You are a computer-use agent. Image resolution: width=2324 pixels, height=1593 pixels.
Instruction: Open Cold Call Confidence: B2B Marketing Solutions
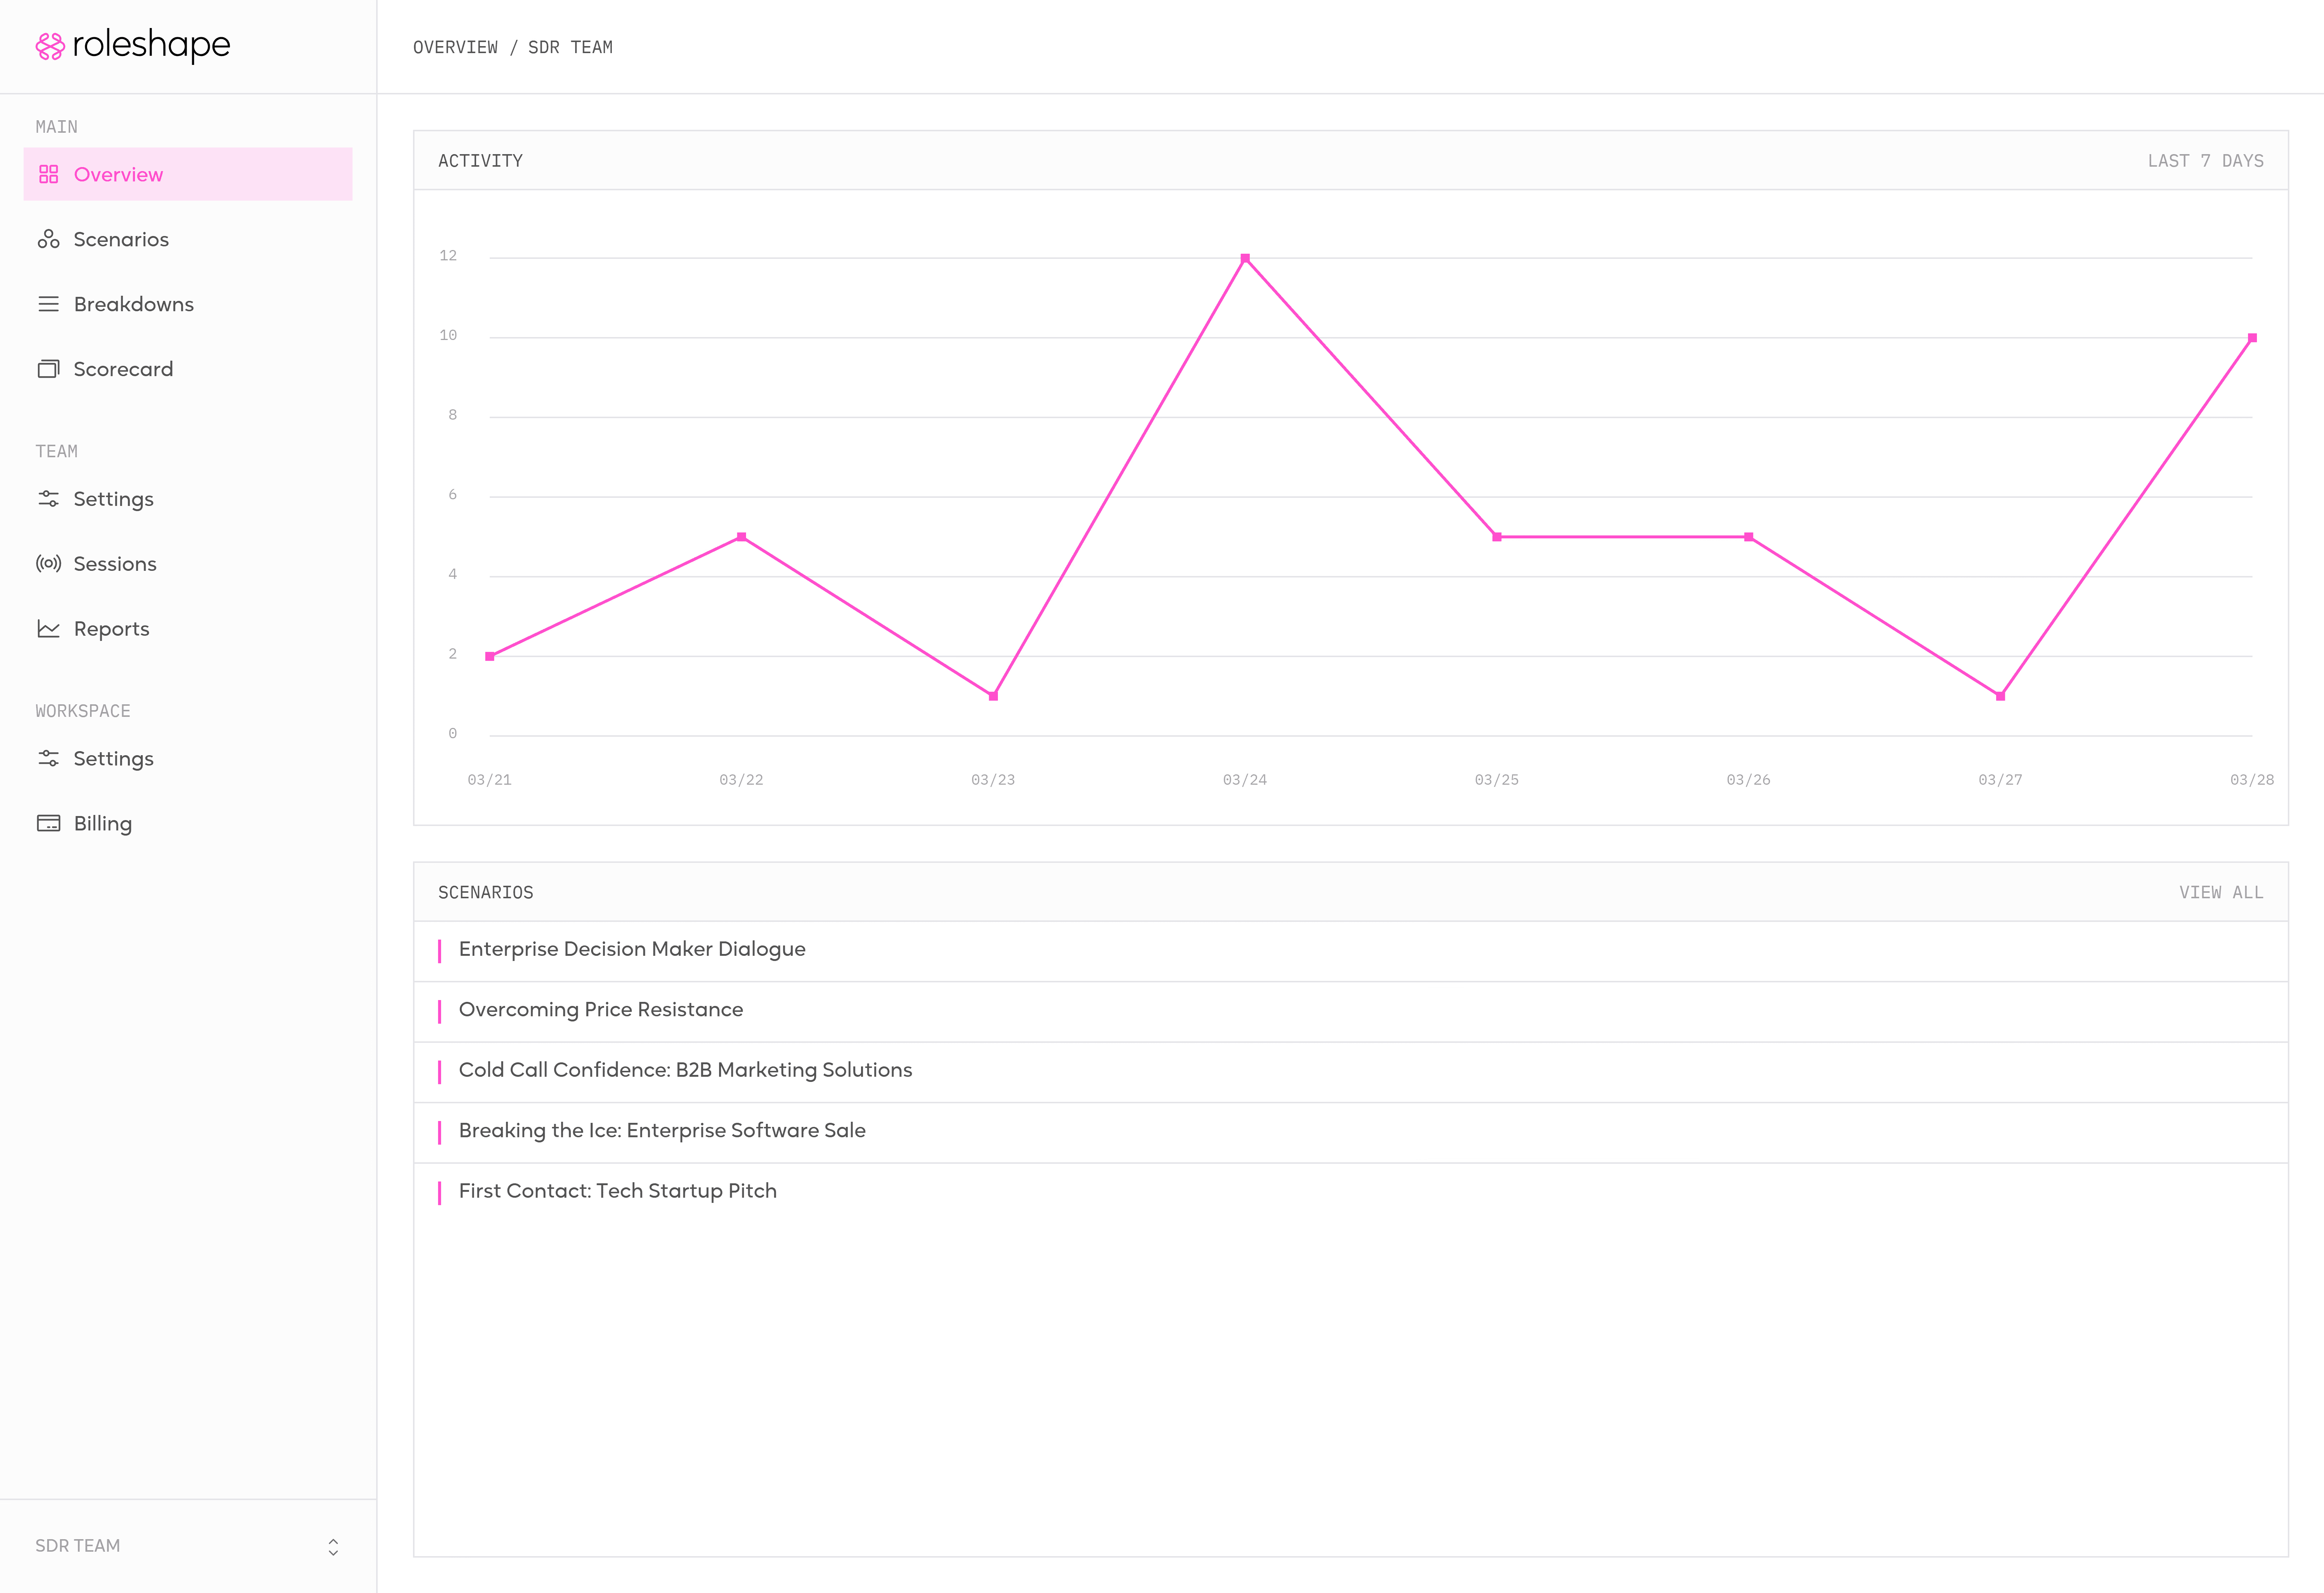pyautogui.click(x=1351, y=1072)
